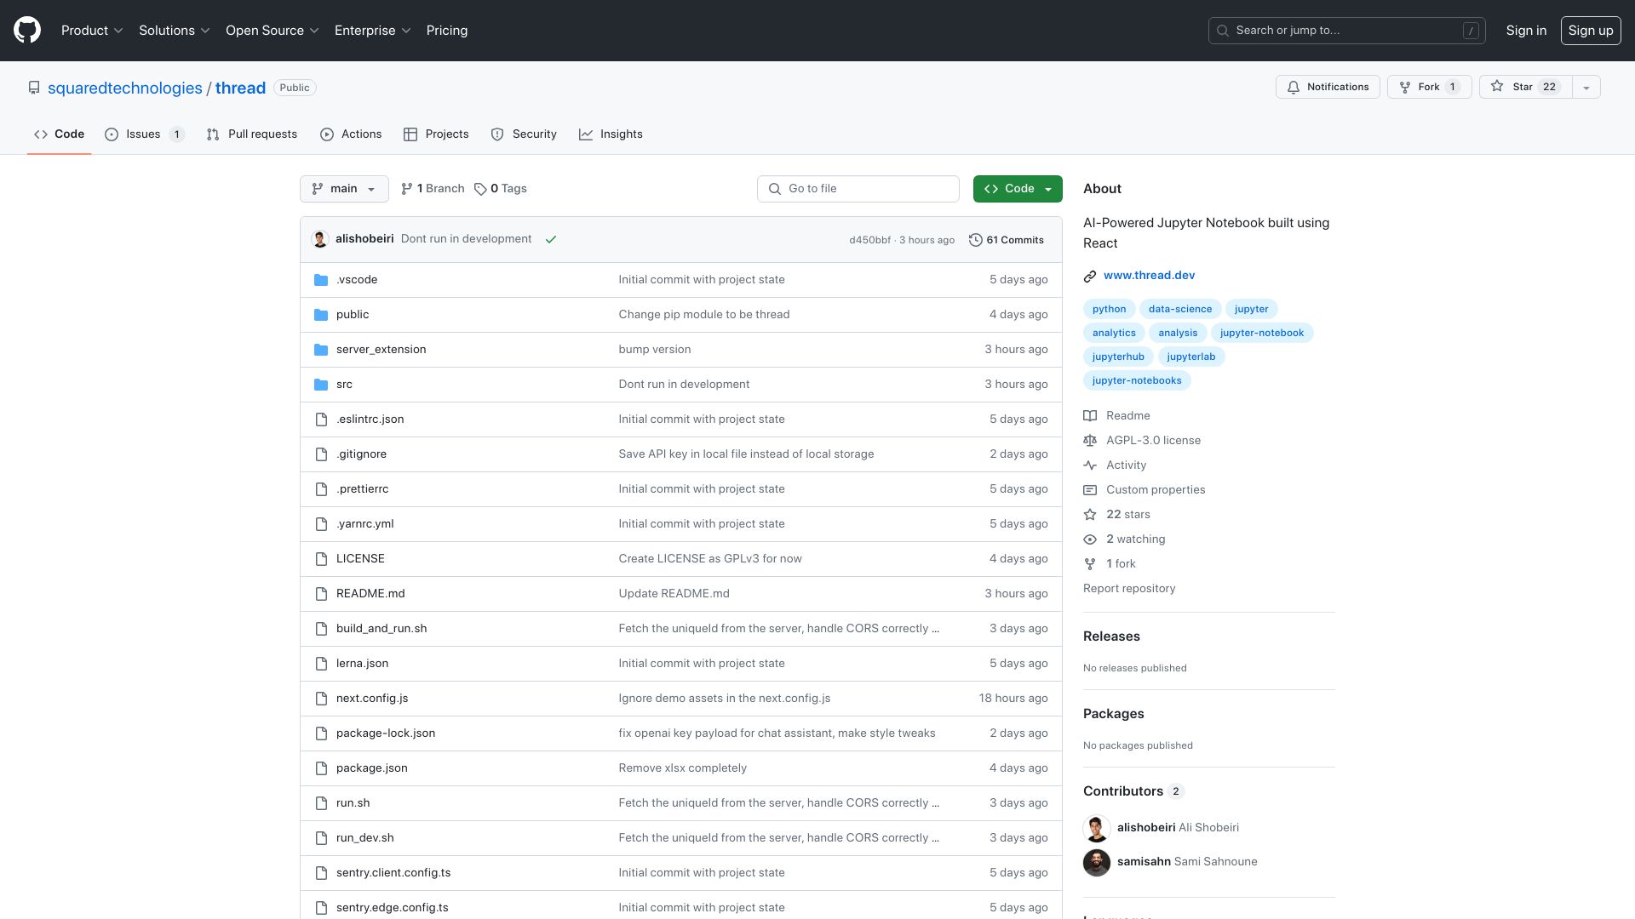The height and width of the screenshot is (919, 1635).
Task: Click the watching eye icon
Action: coord(1090,539)
